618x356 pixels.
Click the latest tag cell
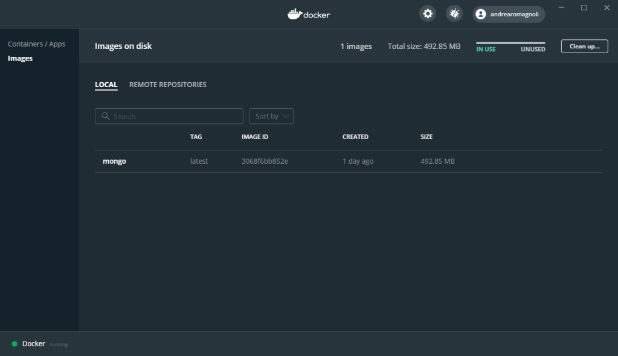pos(199,161)
